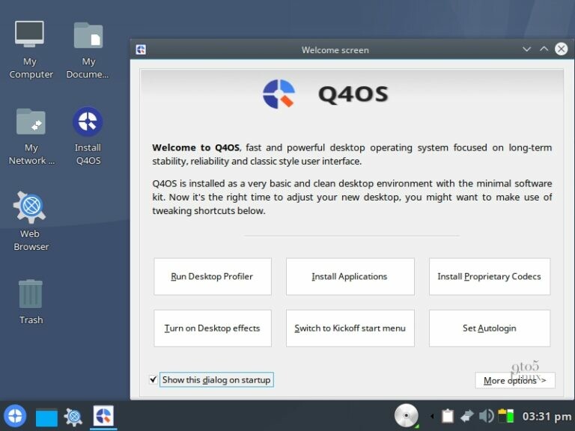Click Install Applications button
Screen dimensions: 575x431
click(350, 277)
